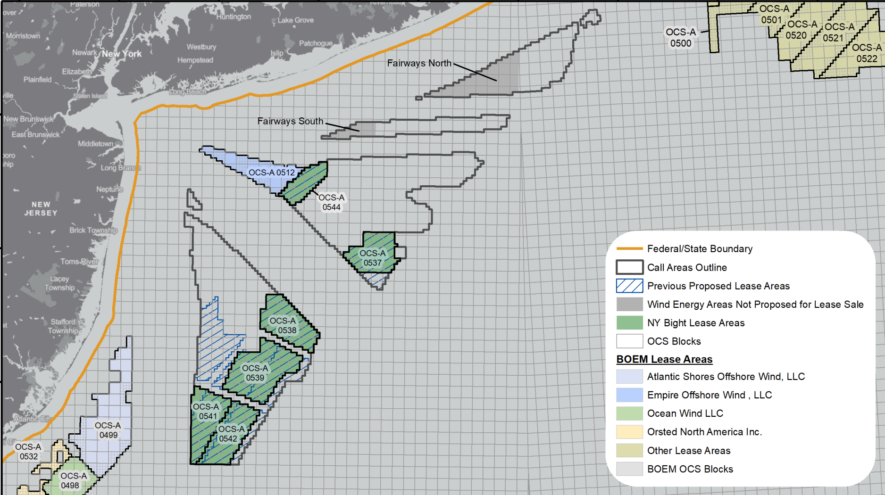Click the Atlantic Shores Offshore Wind legend swatch
Viewport: 885px width, 495px height.
pos(629,376)
